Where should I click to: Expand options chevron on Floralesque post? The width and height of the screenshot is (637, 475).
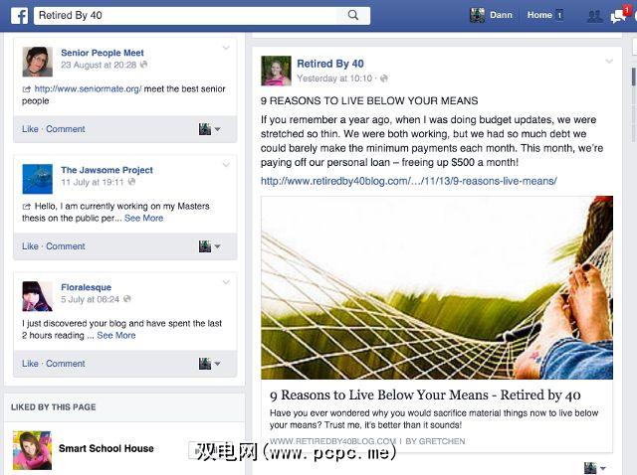click(226, 282)
